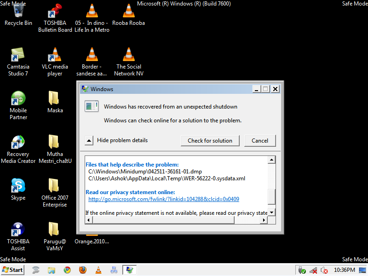
Task: Click the Safely Remove Hardware tray icon
Action: coord(302,270)
